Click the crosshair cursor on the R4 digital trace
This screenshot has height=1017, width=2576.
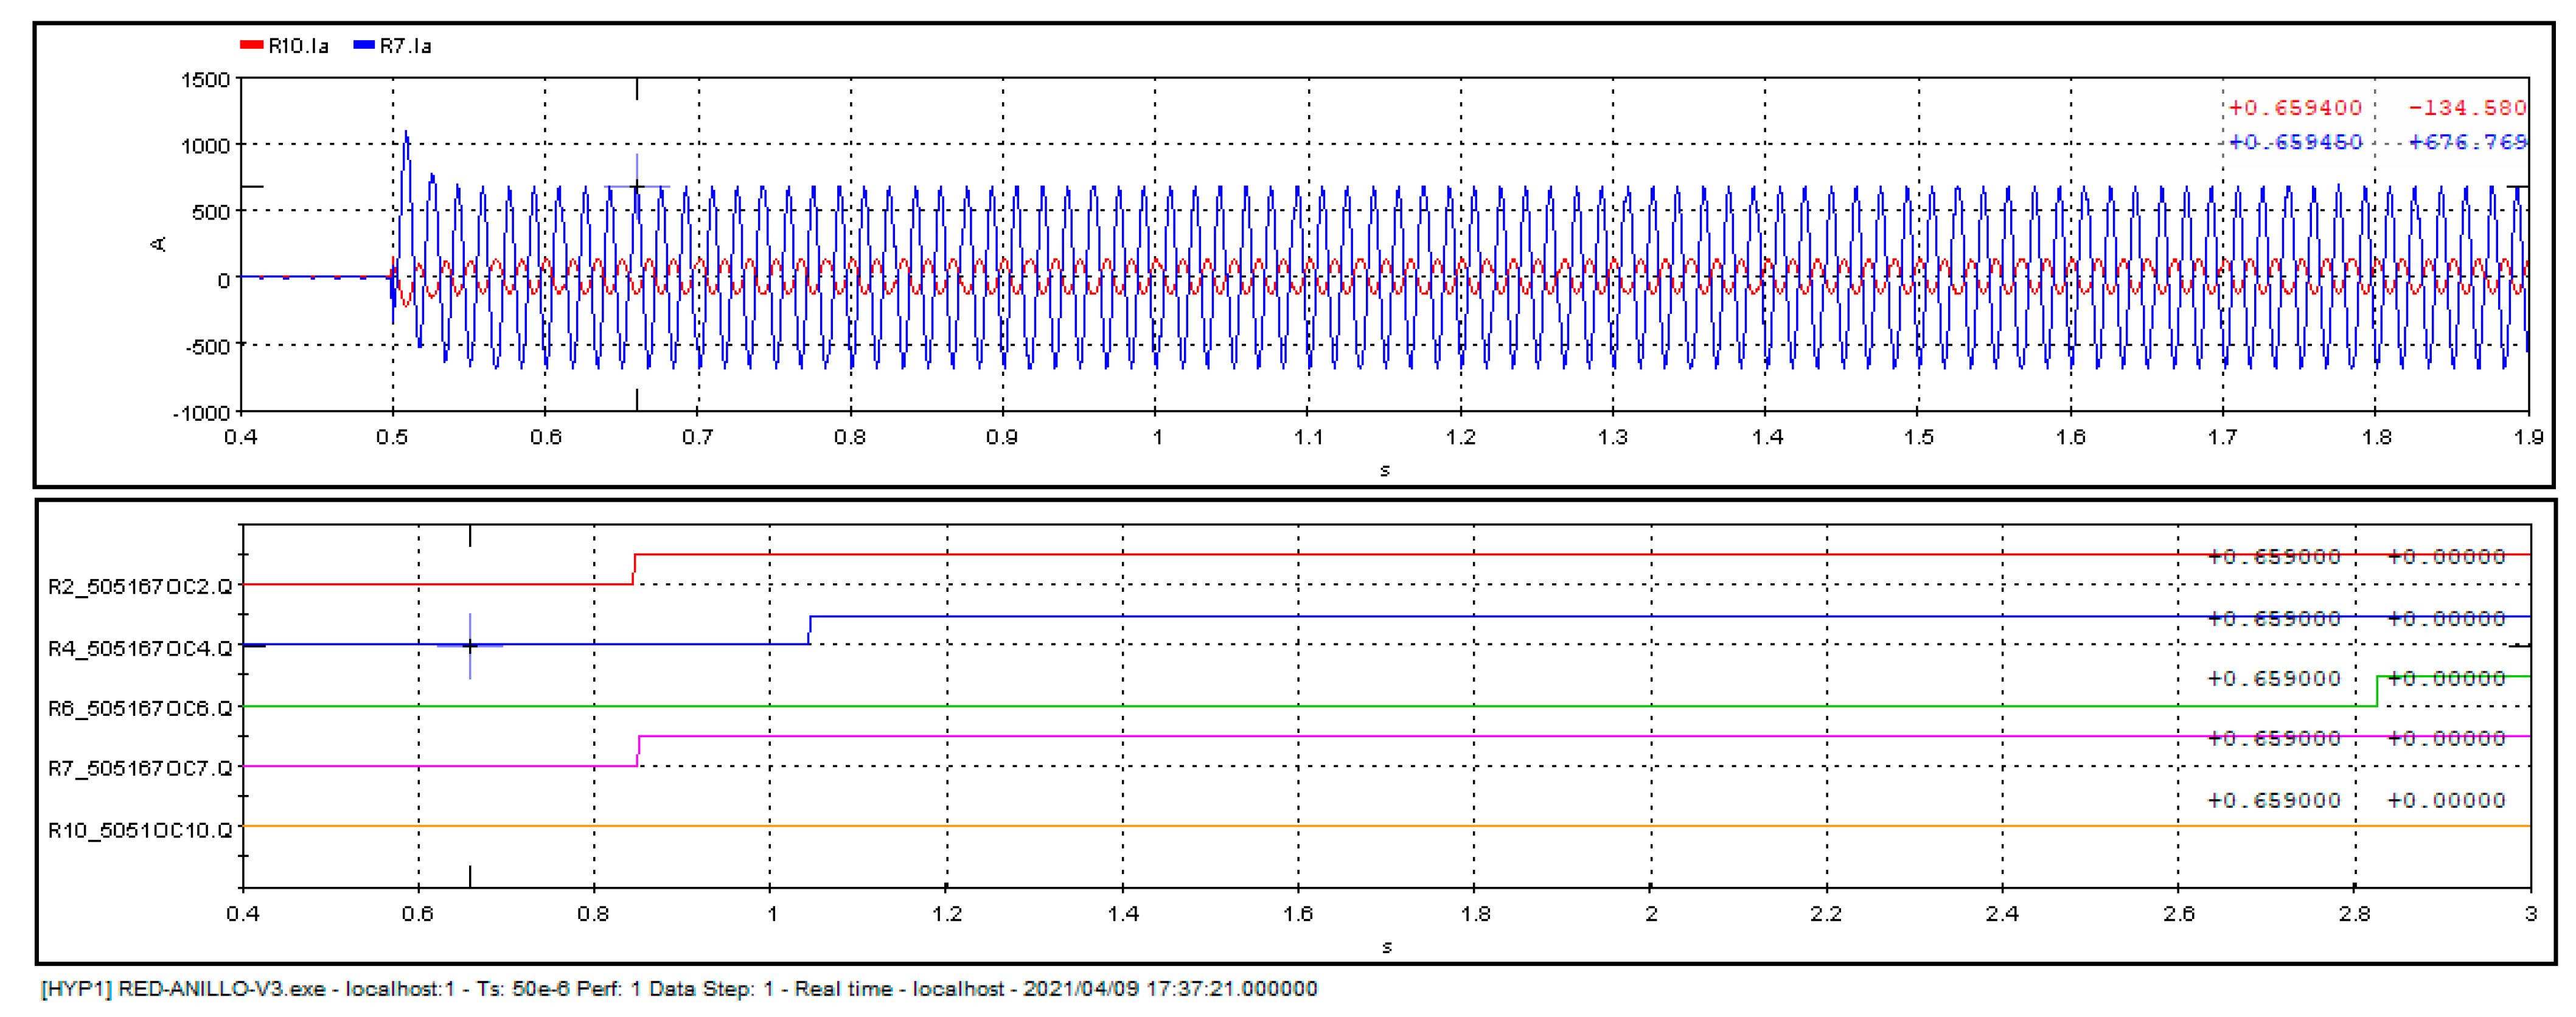pos(470,646)
